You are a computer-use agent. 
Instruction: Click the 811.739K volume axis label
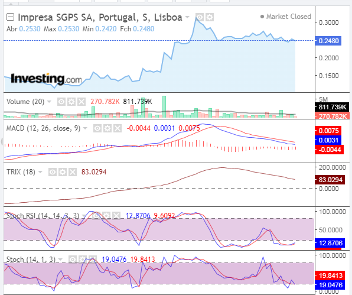coord(332,107)
